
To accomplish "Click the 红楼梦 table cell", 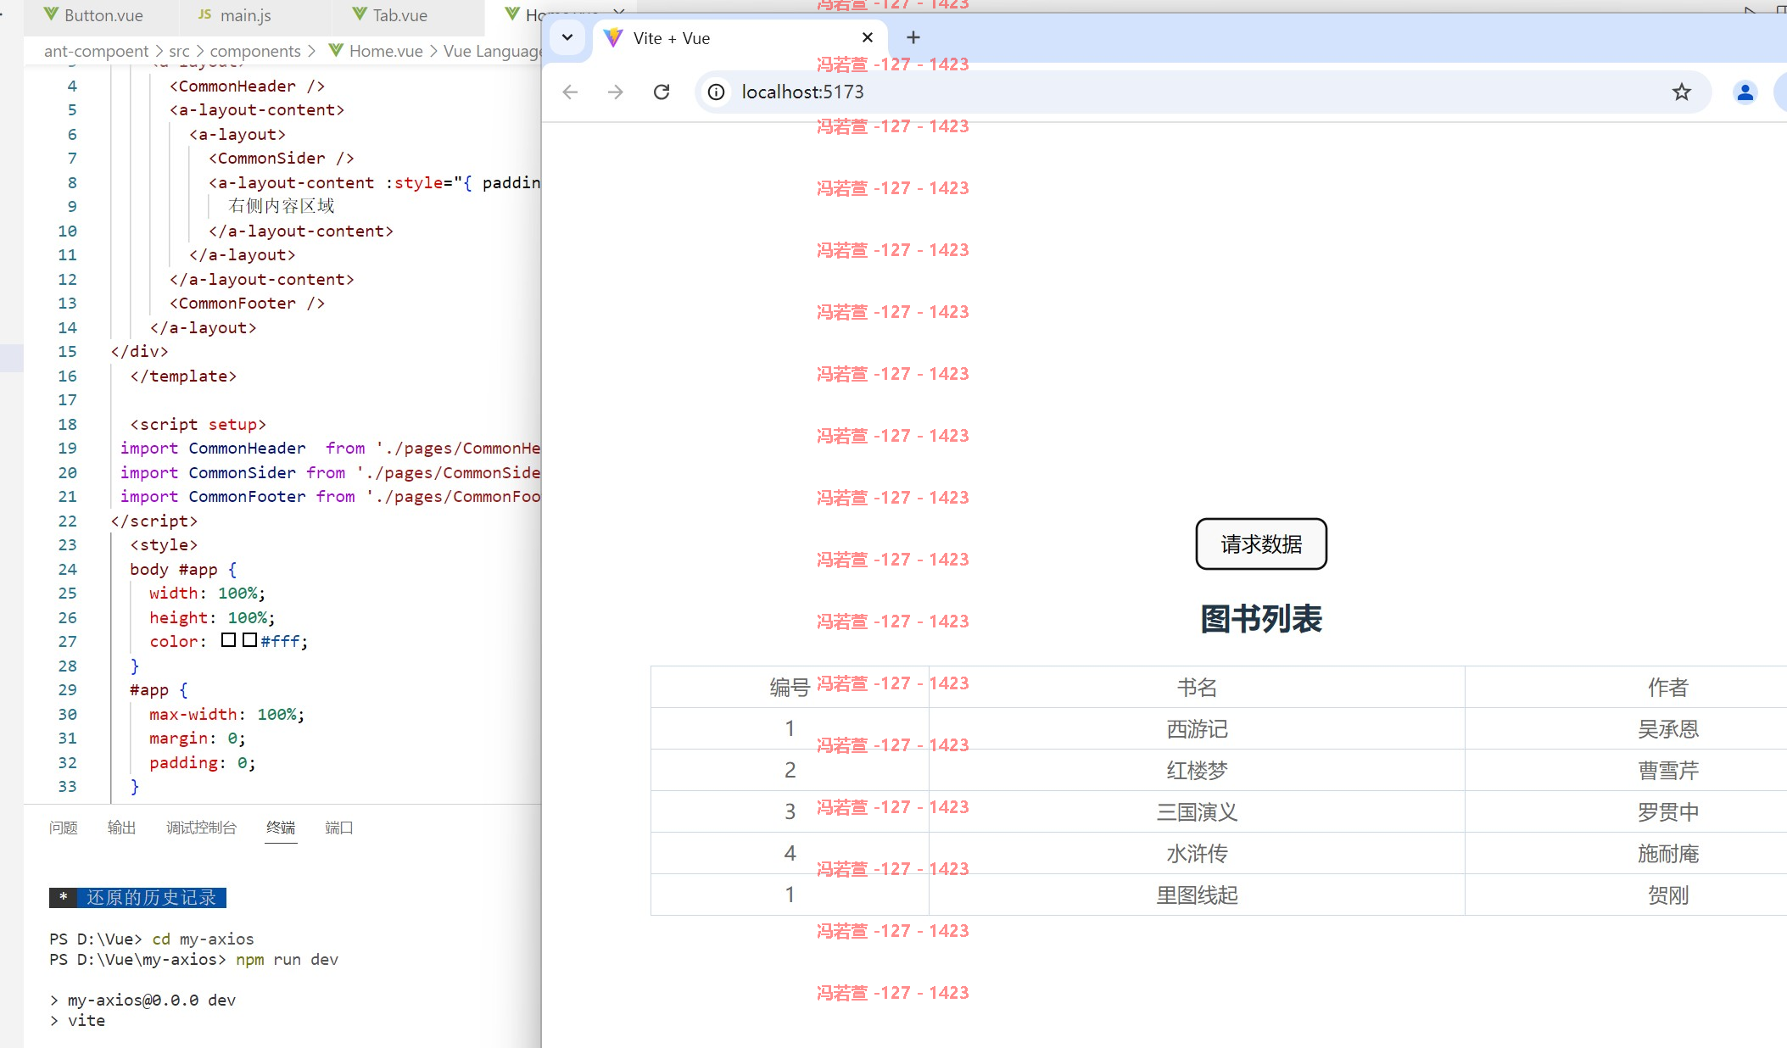I will [1197, 770].
